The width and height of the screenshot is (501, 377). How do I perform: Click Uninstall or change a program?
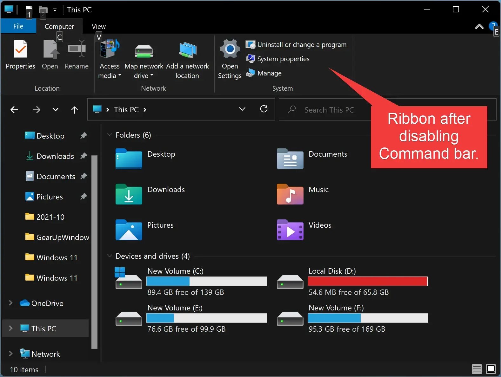[x=296, y=45]
